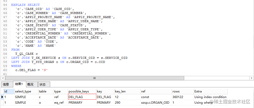Click the left scroll arrow of the editor scrollbar

click(x=3, y=78)
